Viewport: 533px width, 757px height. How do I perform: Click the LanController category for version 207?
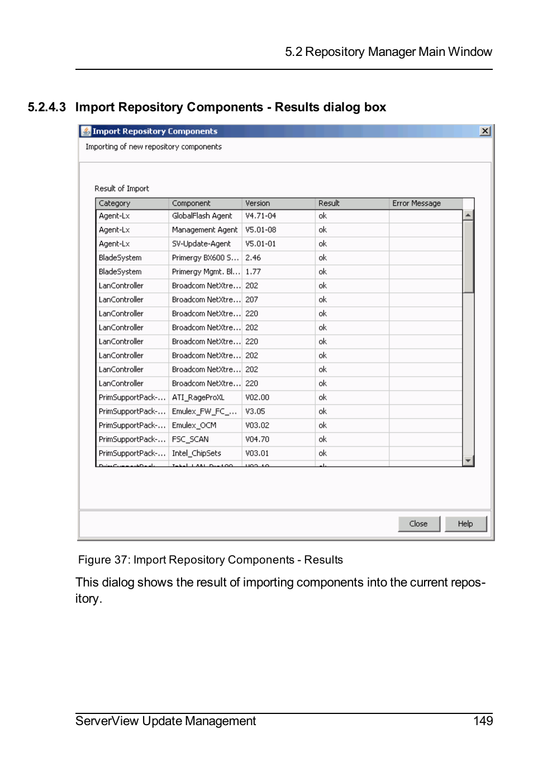coord(132,300)
